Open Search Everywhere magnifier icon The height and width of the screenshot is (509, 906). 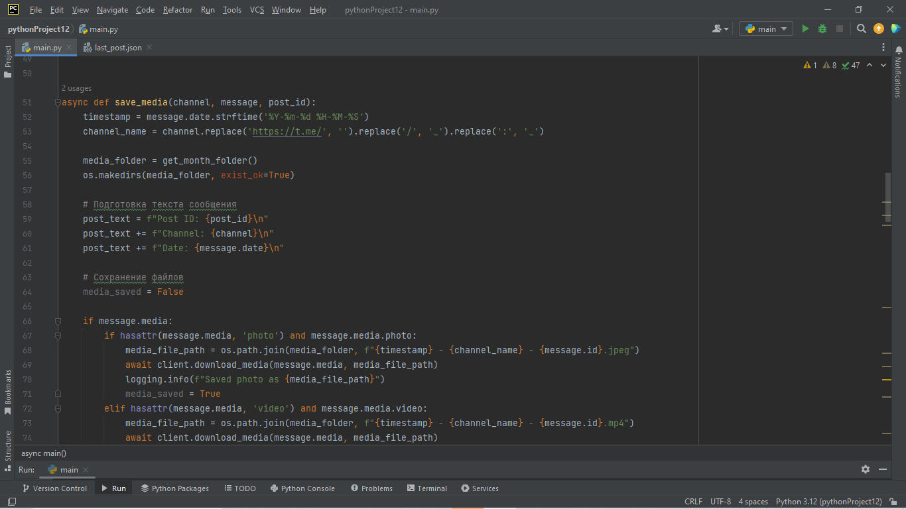coord(861,28)
